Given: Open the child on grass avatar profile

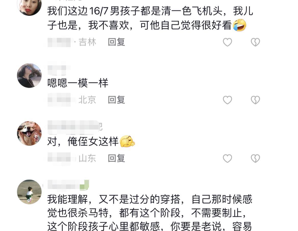Looking at the screenshot, I should pos(29,192).
